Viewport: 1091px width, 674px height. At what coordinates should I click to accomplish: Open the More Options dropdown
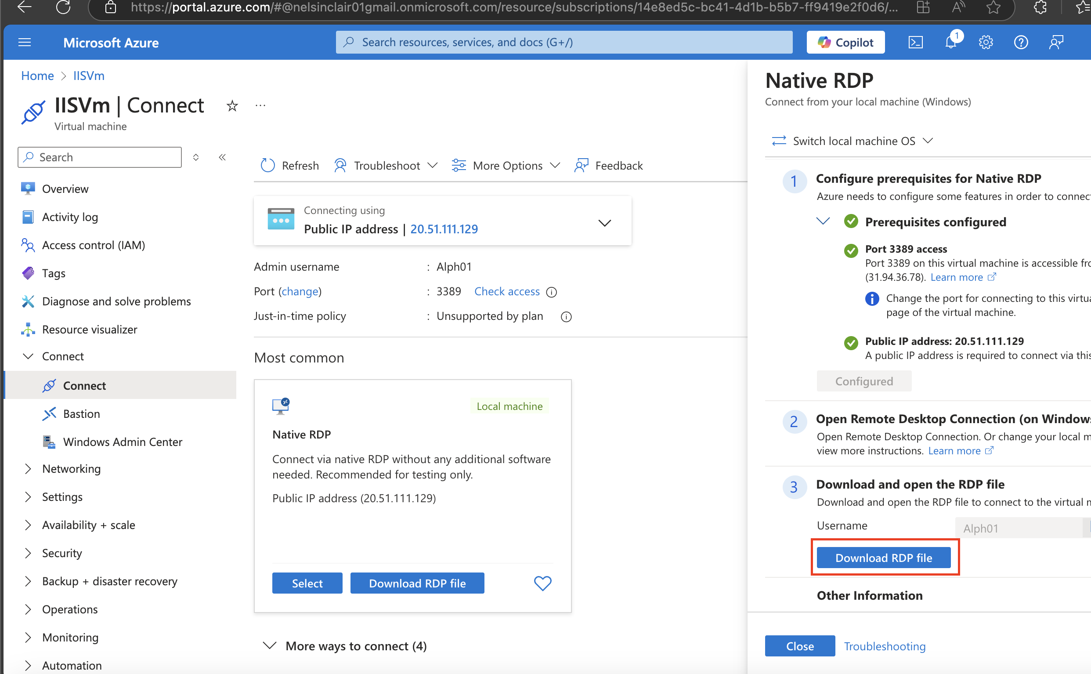[x=506, y=166]
